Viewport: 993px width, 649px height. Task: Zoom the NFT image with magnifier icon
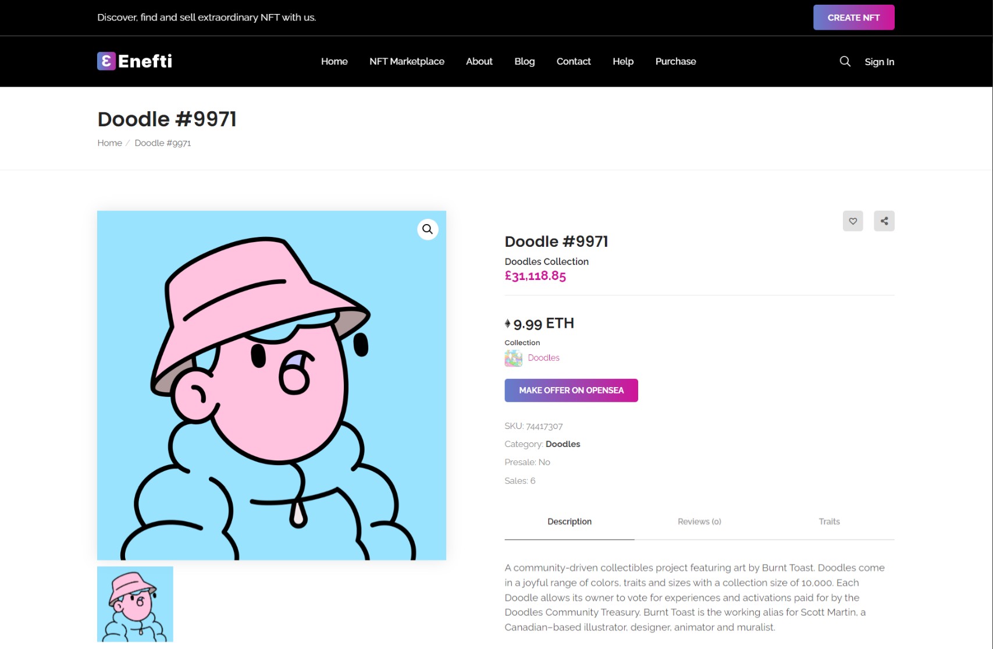[428, 229]
